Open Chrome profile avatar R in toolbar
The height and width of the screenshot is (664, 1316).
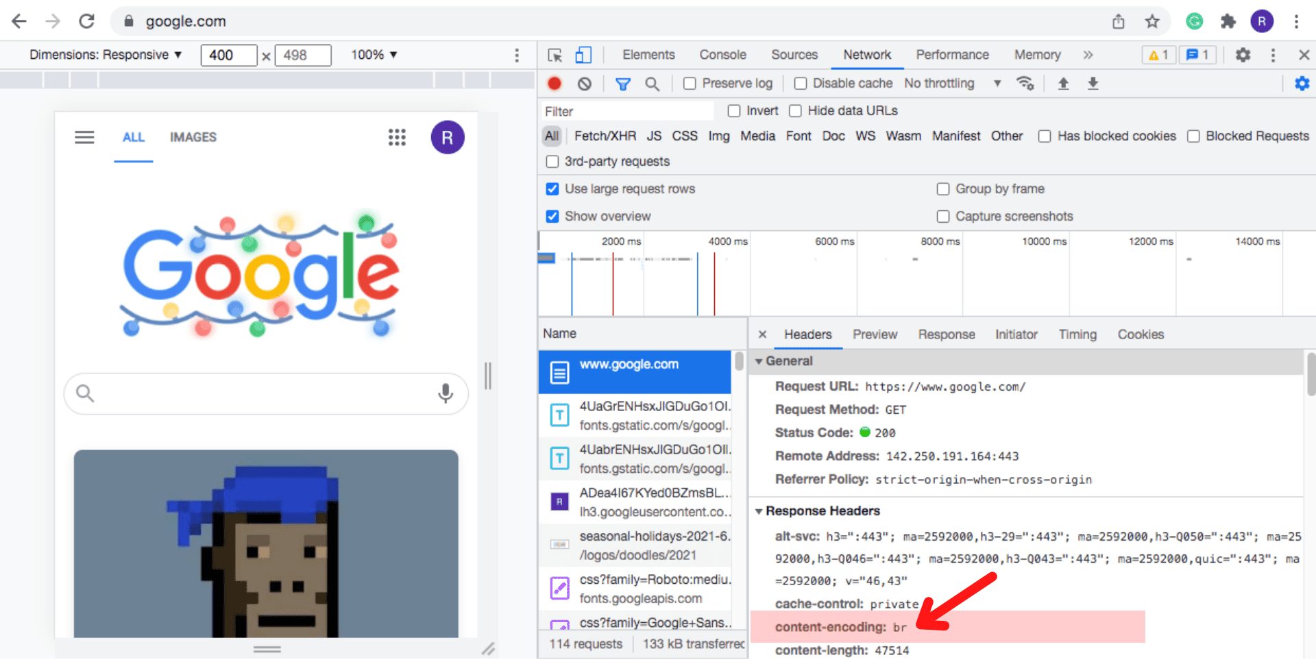coord(1262,21)
